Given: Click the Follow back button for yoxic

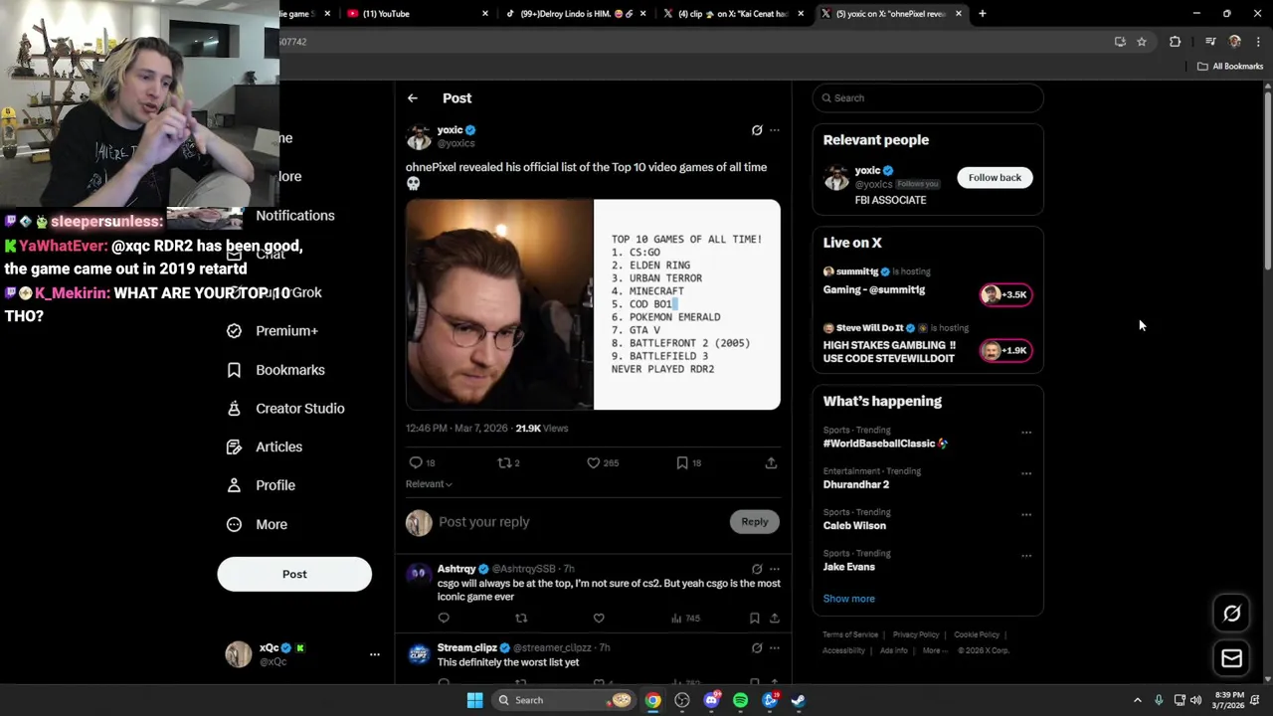Looking at the screenshot, I should (x=995, y=178).
